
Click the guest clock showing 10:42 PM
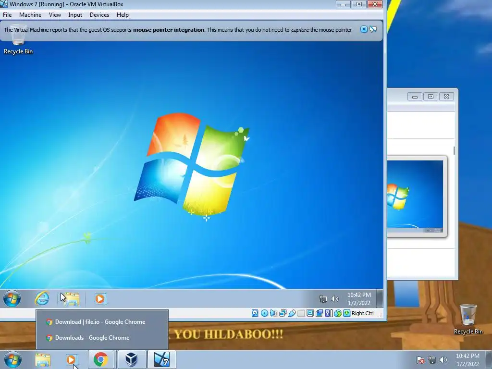coord(359,299)
